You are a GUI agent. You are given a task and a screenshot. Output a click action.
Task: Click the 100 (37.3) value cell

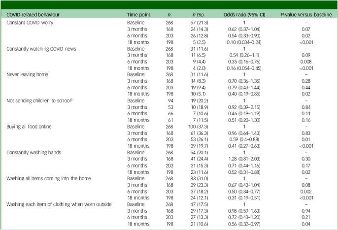(198, 127)
